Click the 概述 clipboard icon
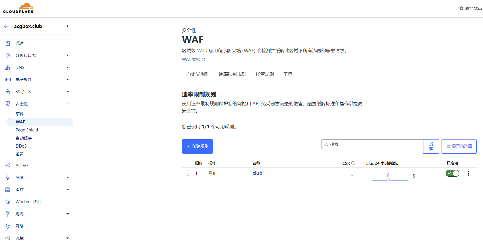 click(8, 43)
